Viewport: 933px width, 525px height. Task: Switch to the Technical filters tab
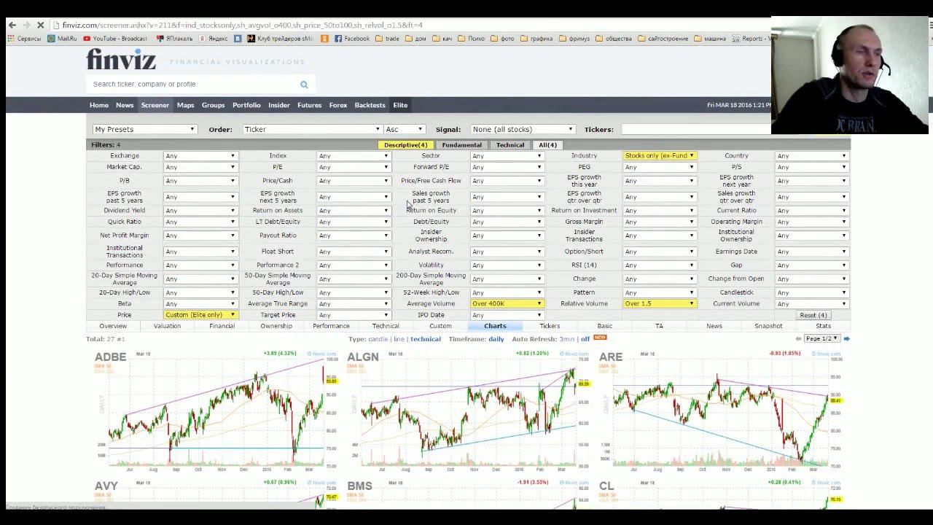[510, 145]
